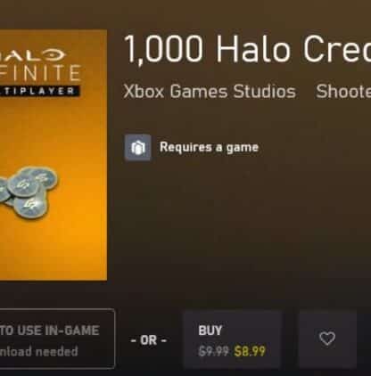Select the Halo Infinite logo on the cover art

click(39, 71)
